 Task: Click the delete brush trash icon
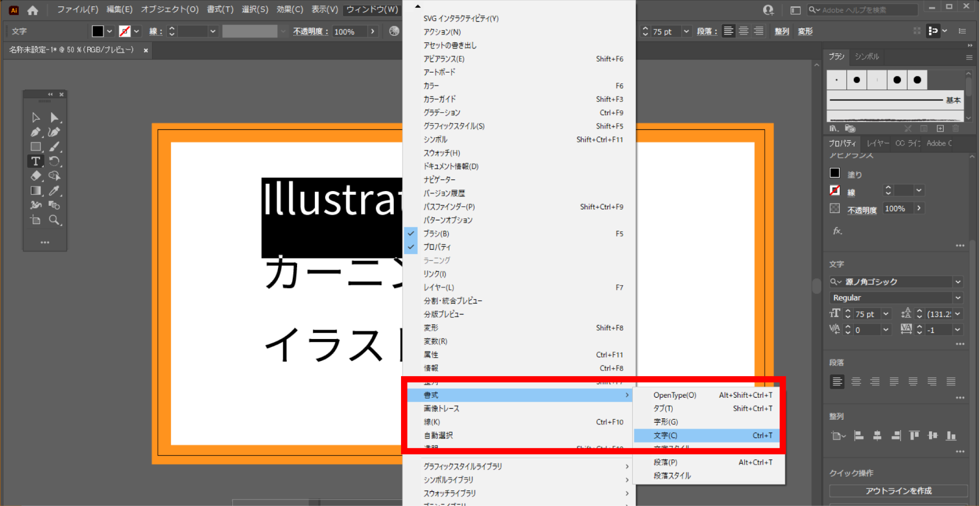tap(955, 128)
